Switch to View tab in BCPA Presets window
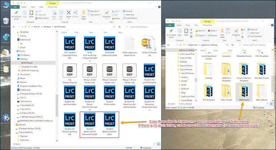Screen dimensions: 276x150 (x=41, y=7)
